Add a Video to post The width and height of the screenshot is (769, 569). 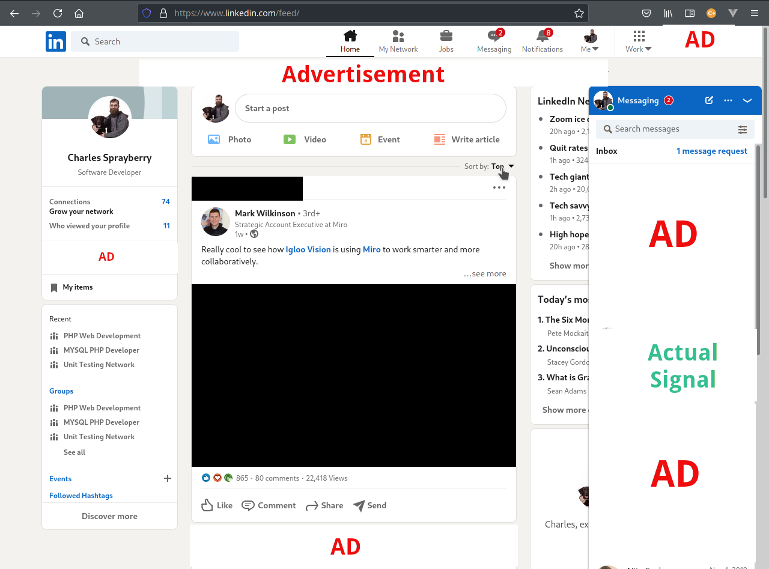click(305, 139)
